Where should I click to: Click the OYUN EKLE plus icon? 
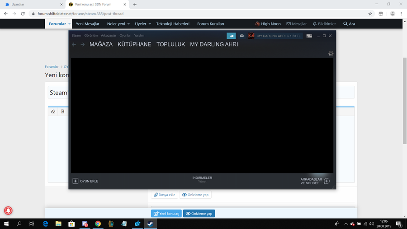[x=75, y=181]
